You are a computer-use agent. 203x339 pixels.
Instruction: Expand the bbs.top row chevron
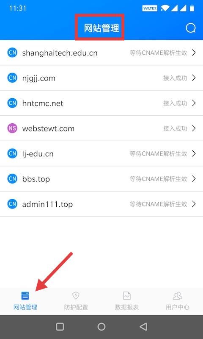[x=194, y=179]
